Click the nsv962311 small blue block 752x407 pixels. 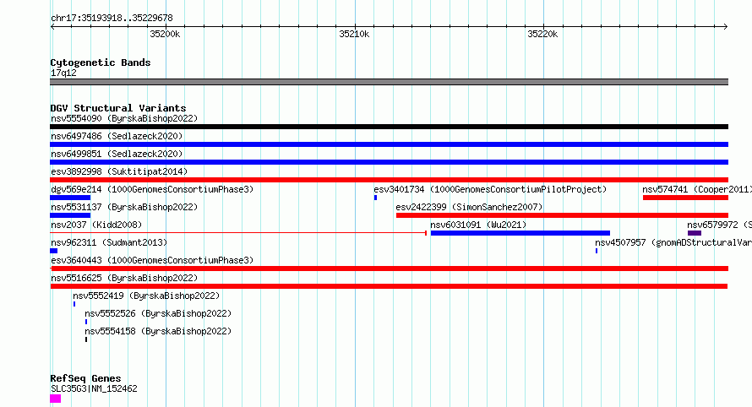54,251
